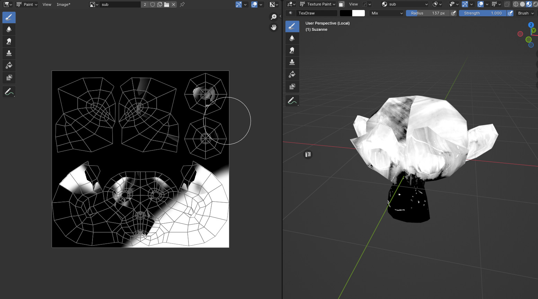The width and height of the screenshot is (538, 299).
Task: Toggle radius pen pressure
Action: 453,13
